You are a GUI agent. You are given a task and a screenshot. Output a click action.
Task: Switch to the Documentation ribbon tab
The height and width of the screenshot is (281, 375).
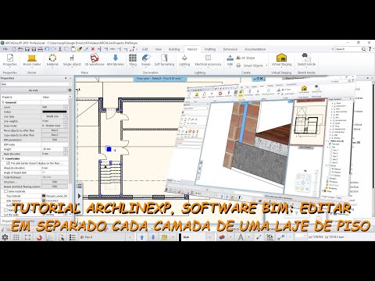[255, 49]
